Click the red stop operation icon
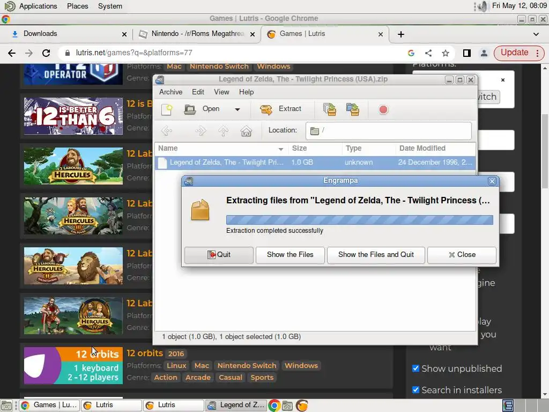 (383, 109)
